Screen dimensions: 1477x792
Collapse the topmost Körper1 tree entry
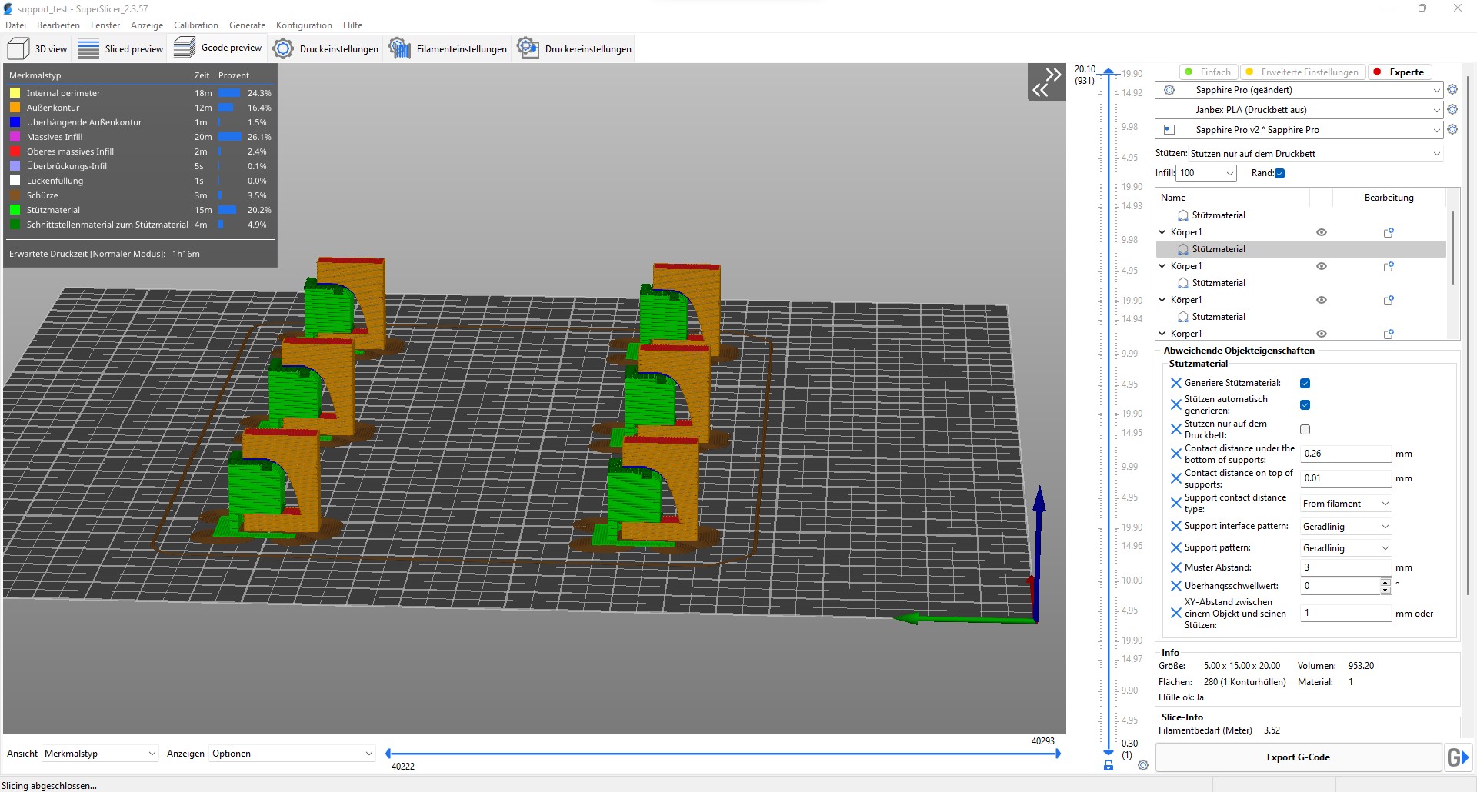[1162, 231]
